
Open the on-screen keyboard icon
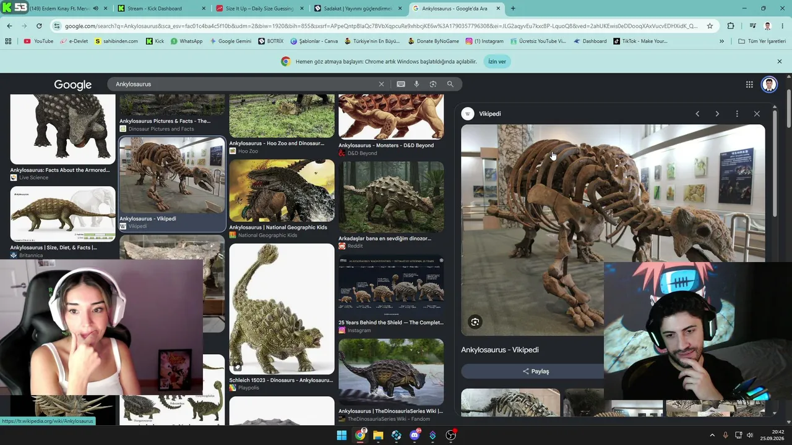pyautogui.click(x=401, y=84)
